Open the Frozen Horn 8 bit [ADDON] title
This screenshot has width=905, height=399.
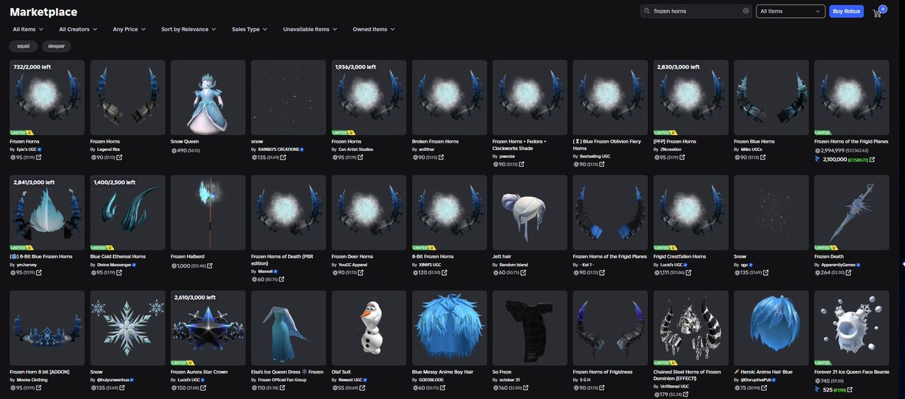39,371
